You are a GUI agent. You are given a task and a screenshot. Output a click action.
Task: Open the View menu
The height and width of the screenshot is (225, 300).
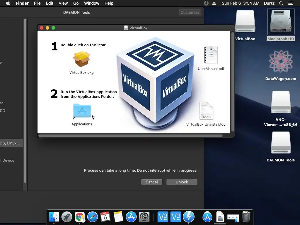(x=63, y=3)
